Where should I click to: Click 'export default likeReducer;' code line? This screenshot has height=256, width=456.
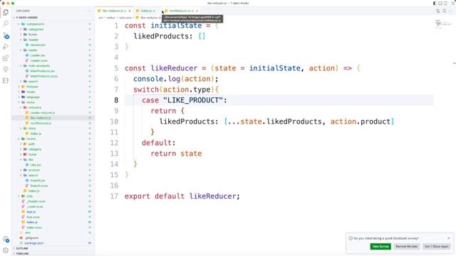click(182, 196)
